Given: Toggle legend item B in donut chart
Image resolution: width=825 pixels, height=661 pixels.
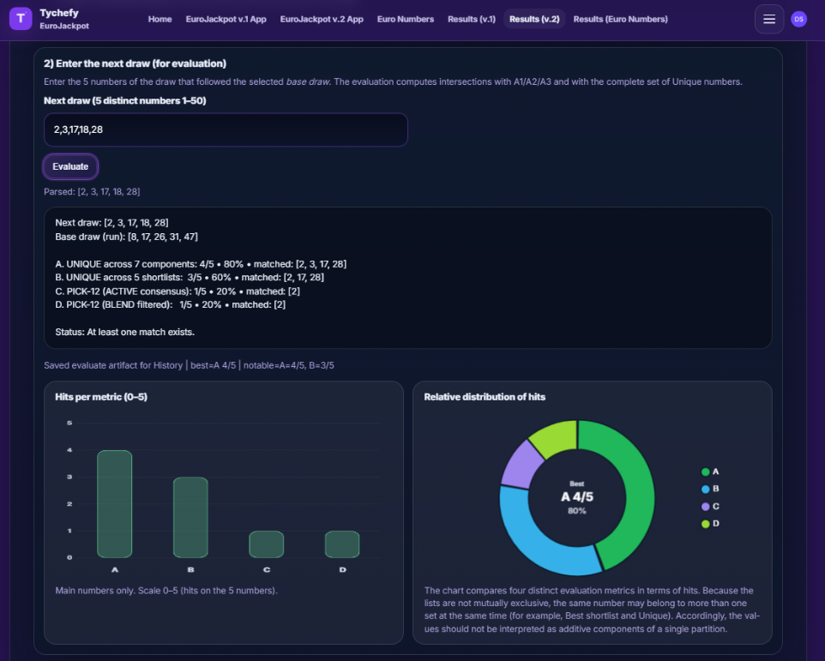Looking at the screenshot, I should point(710,489).
